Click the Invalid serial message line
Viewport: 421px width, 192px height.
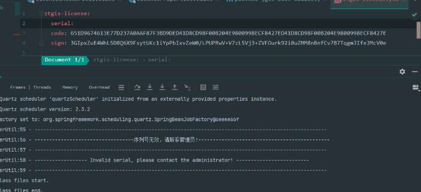[x=161, y=160]
